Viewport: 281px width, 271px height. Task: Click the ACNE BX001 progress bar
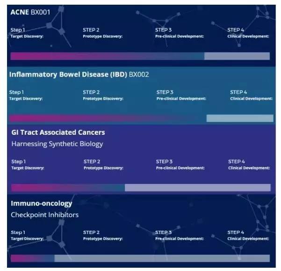coord(140,56)
